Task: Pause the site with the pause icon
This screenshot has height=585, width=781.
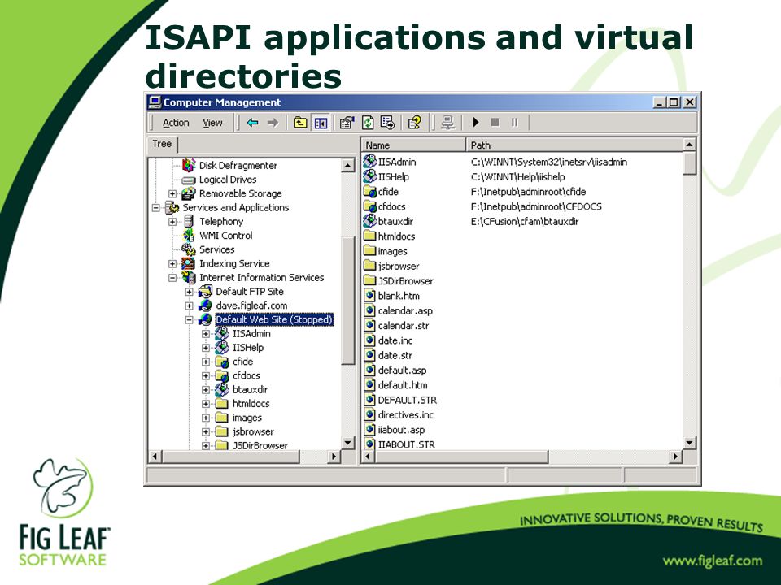Action: (x=514, y=122)
